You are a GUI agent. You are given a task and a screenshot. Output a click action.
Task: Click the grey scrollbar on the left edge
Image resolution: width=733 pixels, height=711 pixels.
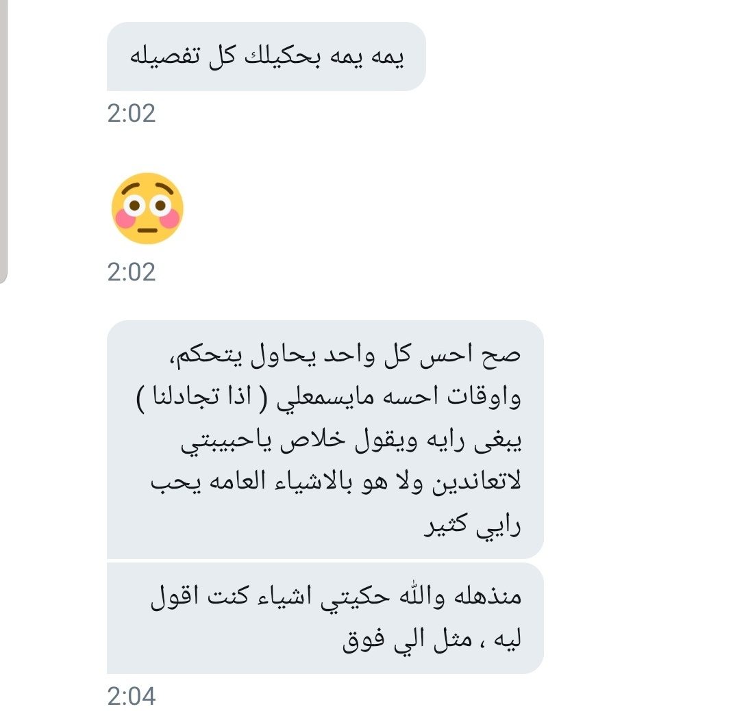tap(3, 142)
